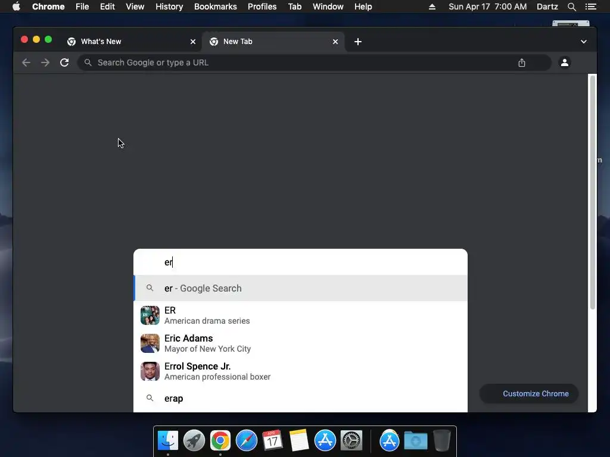Go forward with the forward arrow
The width and height of the screenshot is (610, 457).
[45, 62]
